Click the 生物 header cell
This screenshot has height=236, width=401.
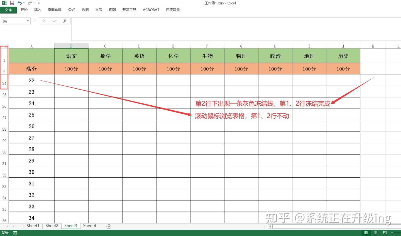click(207, 56)
